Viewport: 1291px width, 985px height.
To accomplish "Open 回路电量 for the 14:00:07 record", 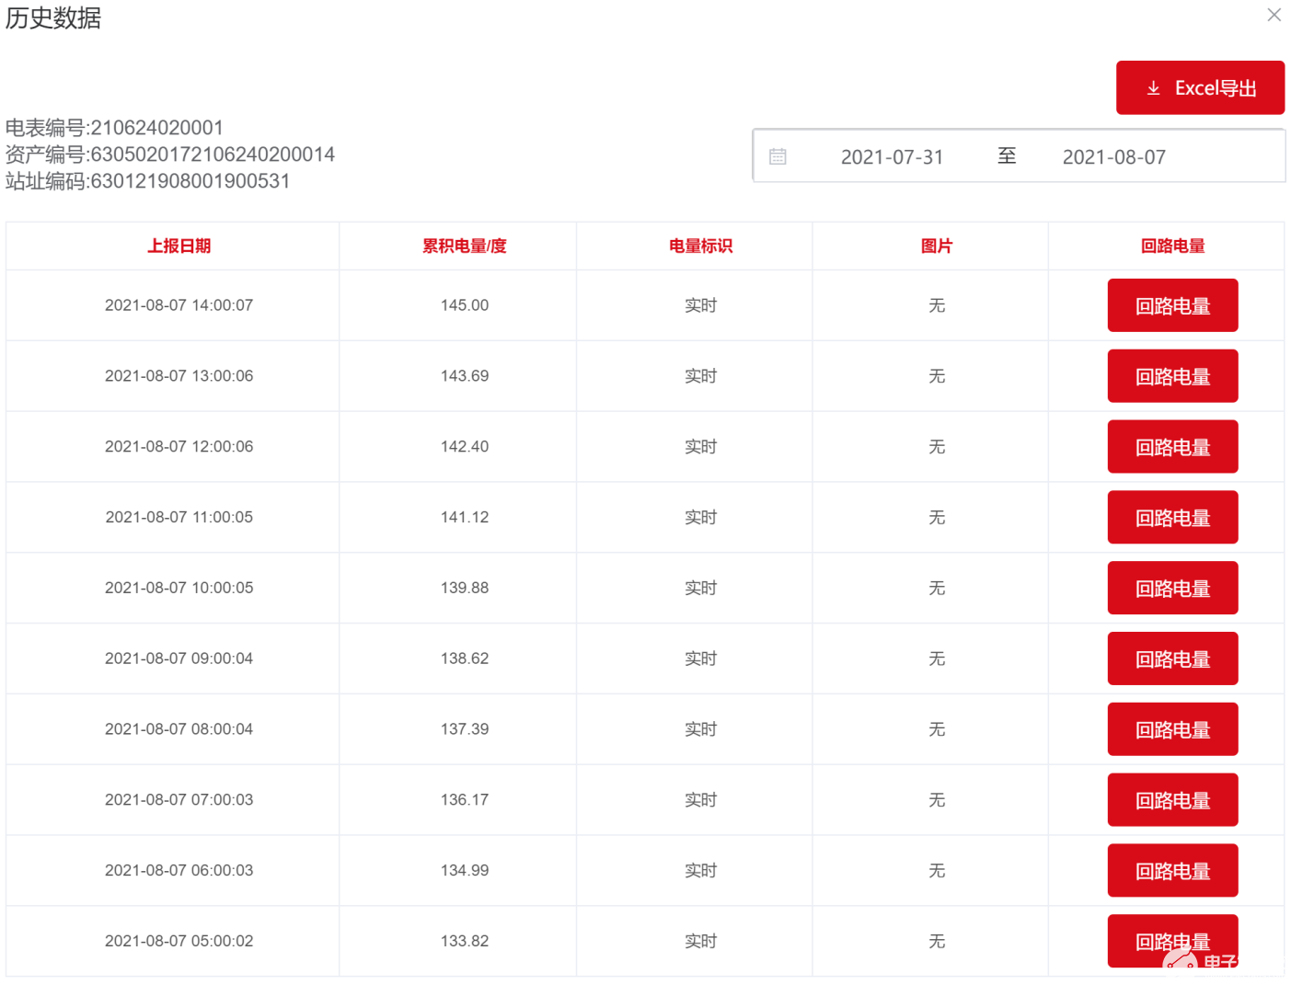I will (x=1172, y=305).
